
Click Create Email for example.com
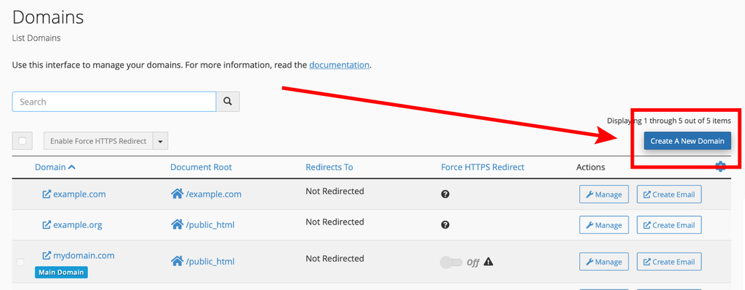[x=669, y=194]
